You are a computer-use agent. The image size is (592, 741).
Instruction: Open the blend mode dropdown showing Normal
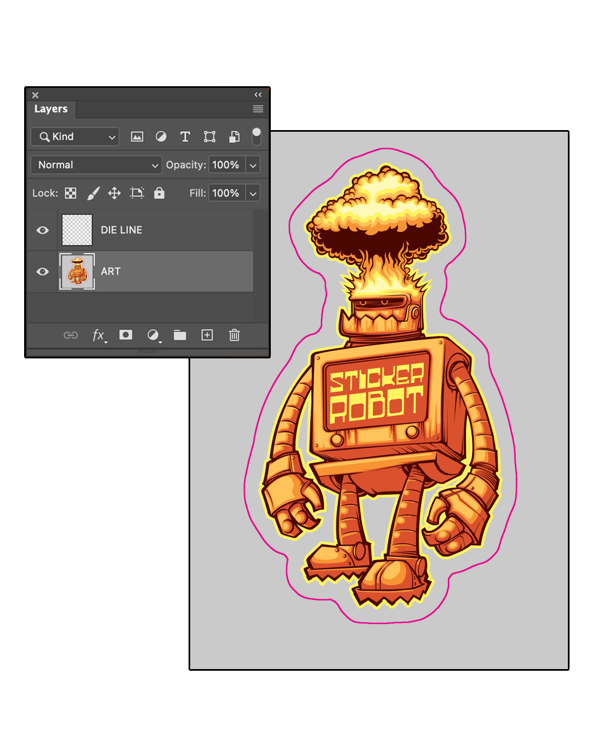point(96,165)
